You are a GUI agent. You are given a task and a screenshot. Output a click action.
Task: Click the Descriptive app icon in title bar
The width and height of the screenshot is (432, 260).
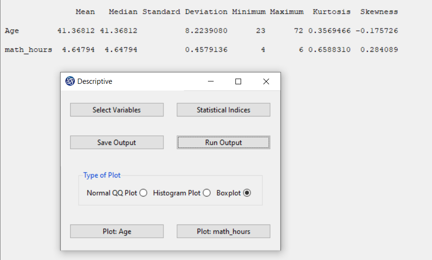(70, 81)
